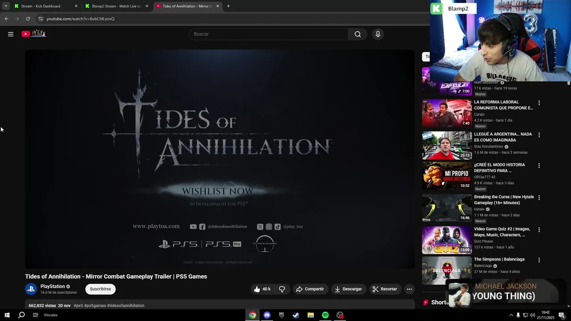Click volume icon in system tray
Image resolution: width=571 pixels, height=321 pixels.
pos(533,315)
